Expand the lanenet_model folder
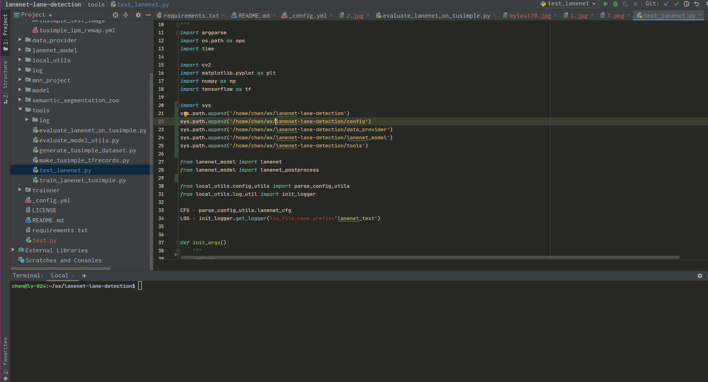Viewport: 708px width, 382px height. [20, 50]
